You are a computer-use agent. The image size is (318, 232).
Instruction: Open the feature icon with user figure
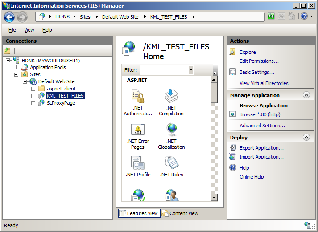172,195
